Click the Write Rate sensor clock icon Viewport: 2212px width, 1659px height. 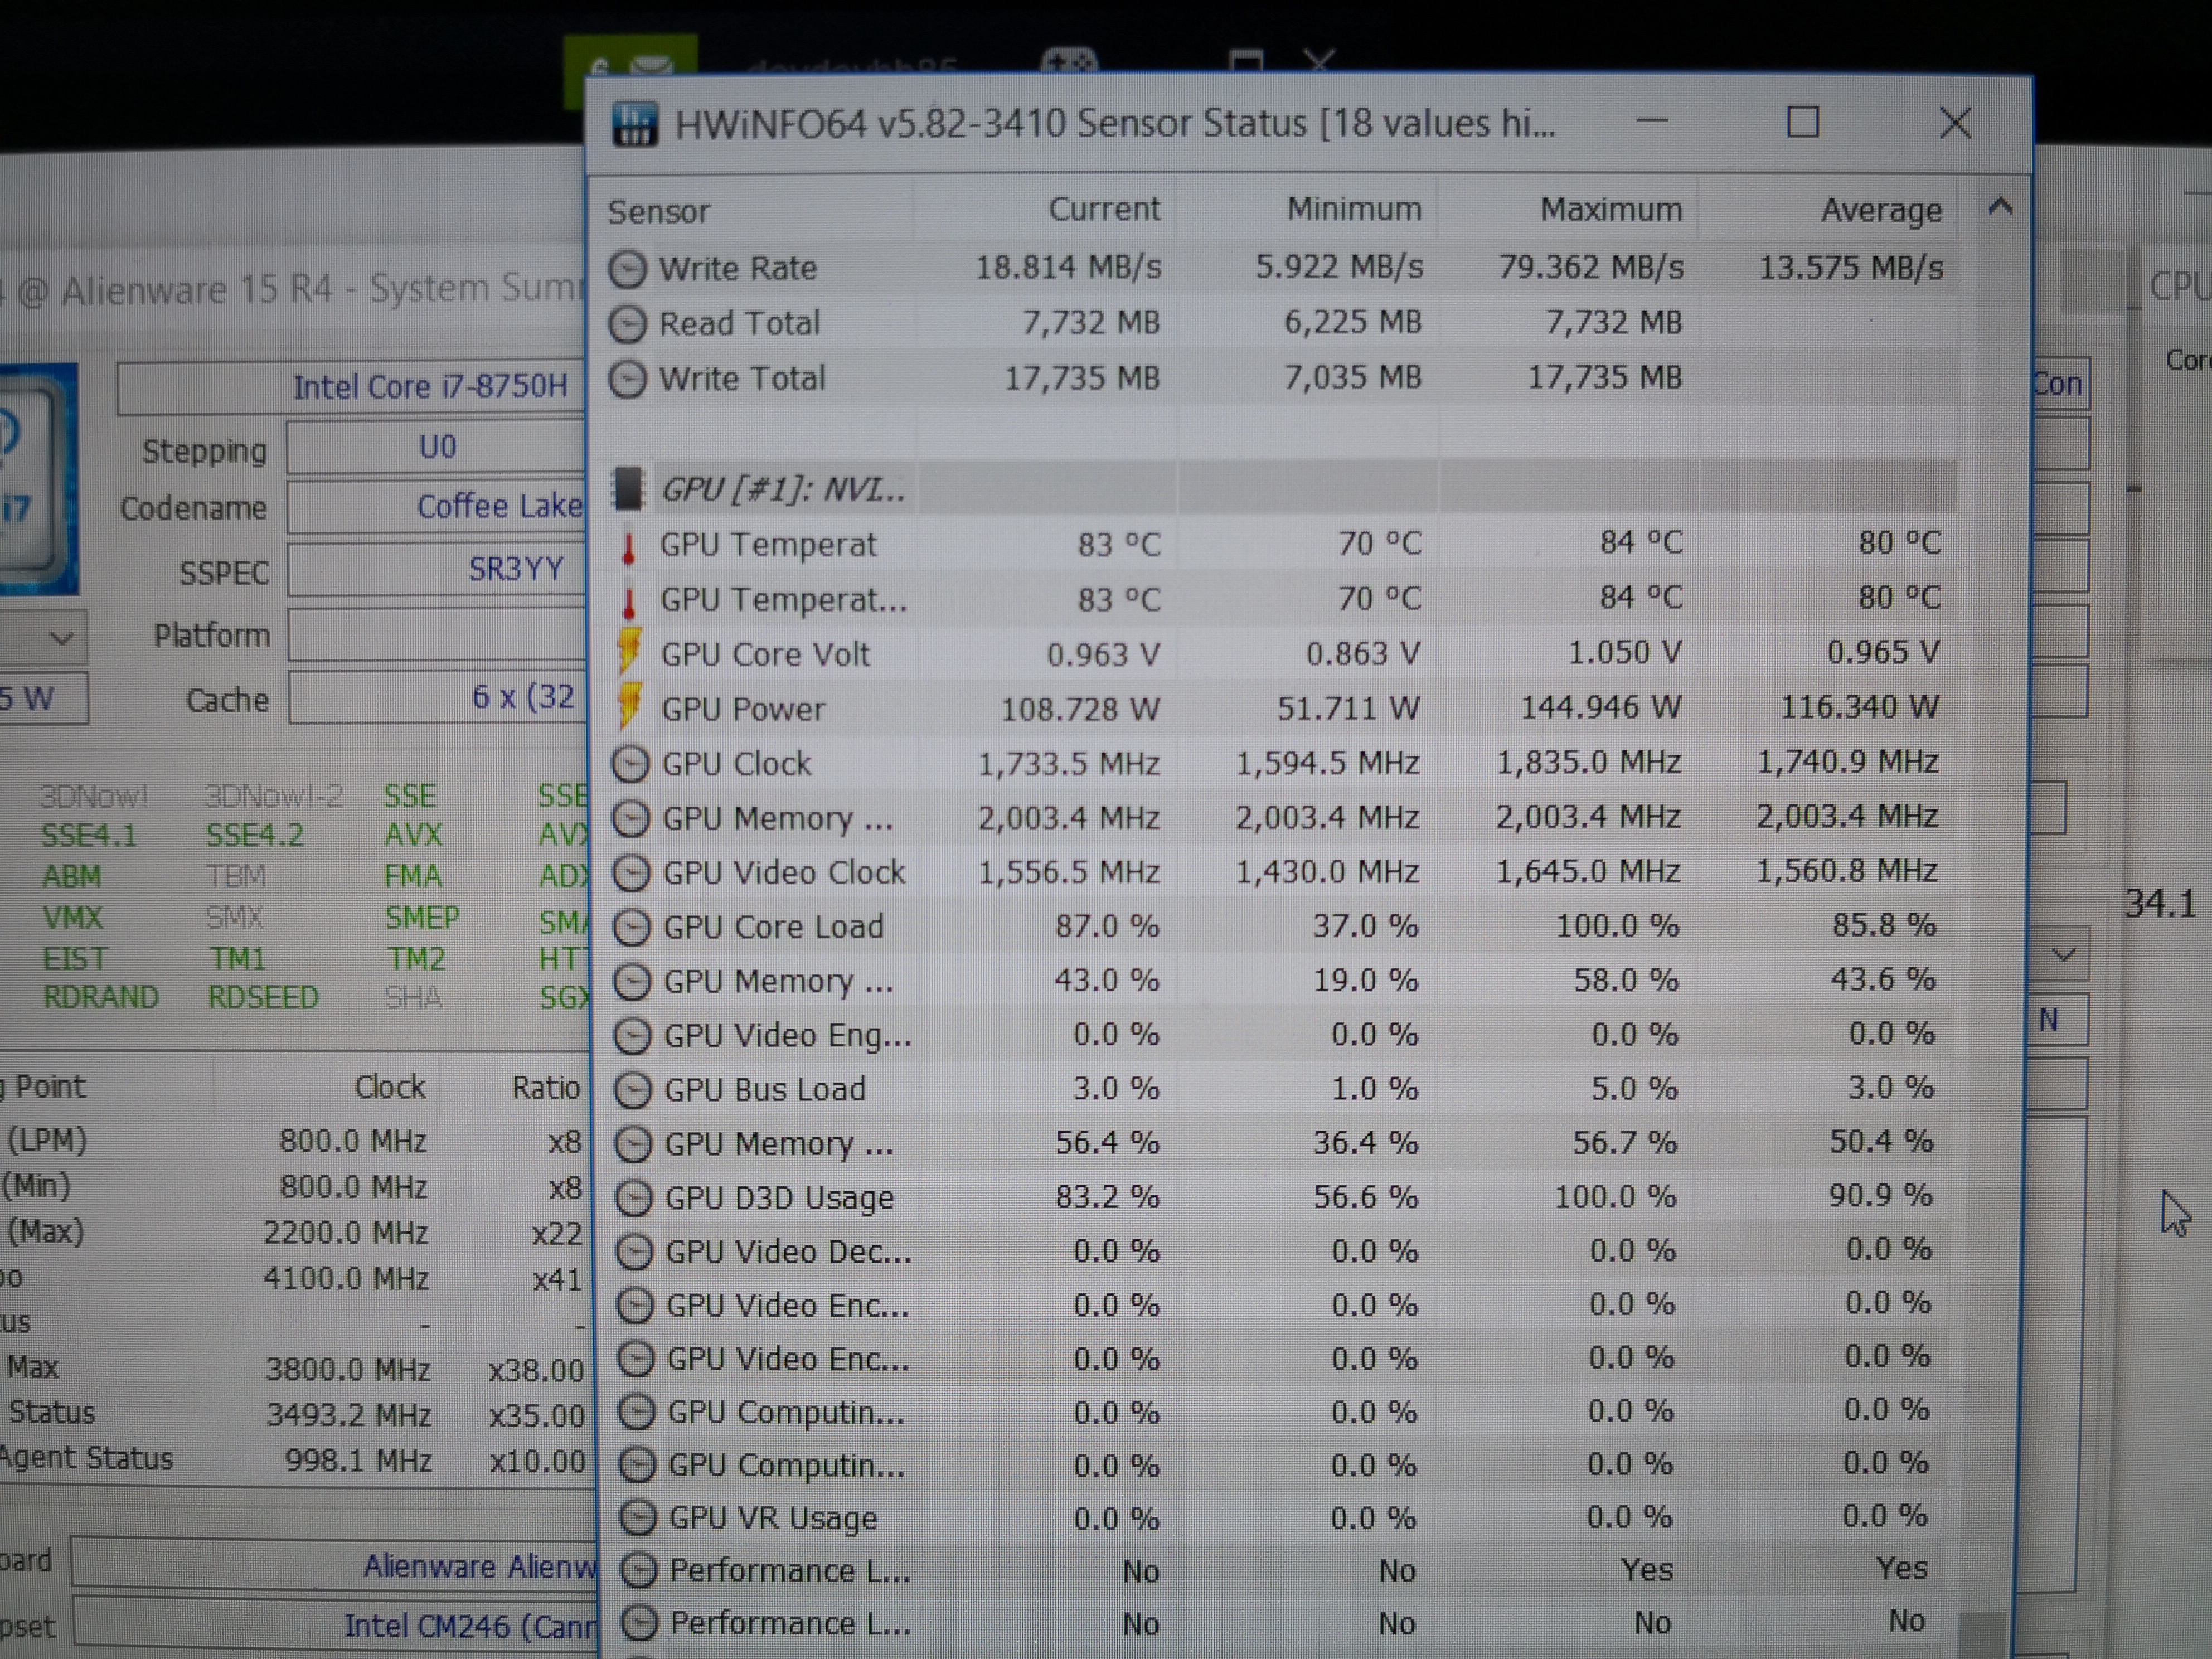tap(628, 269)
